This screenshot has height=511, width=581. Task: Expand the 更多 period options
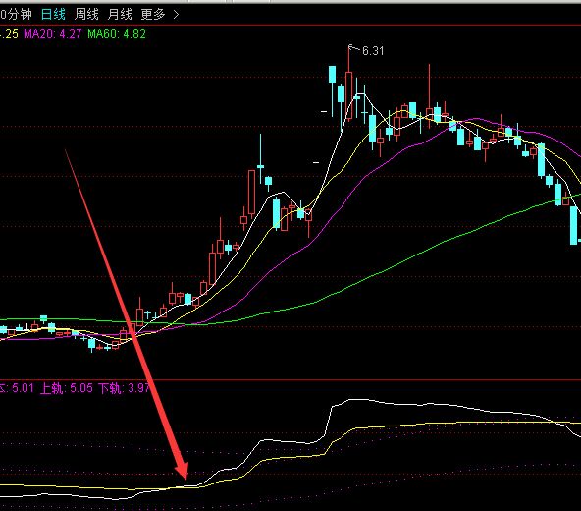click(153, 14)
